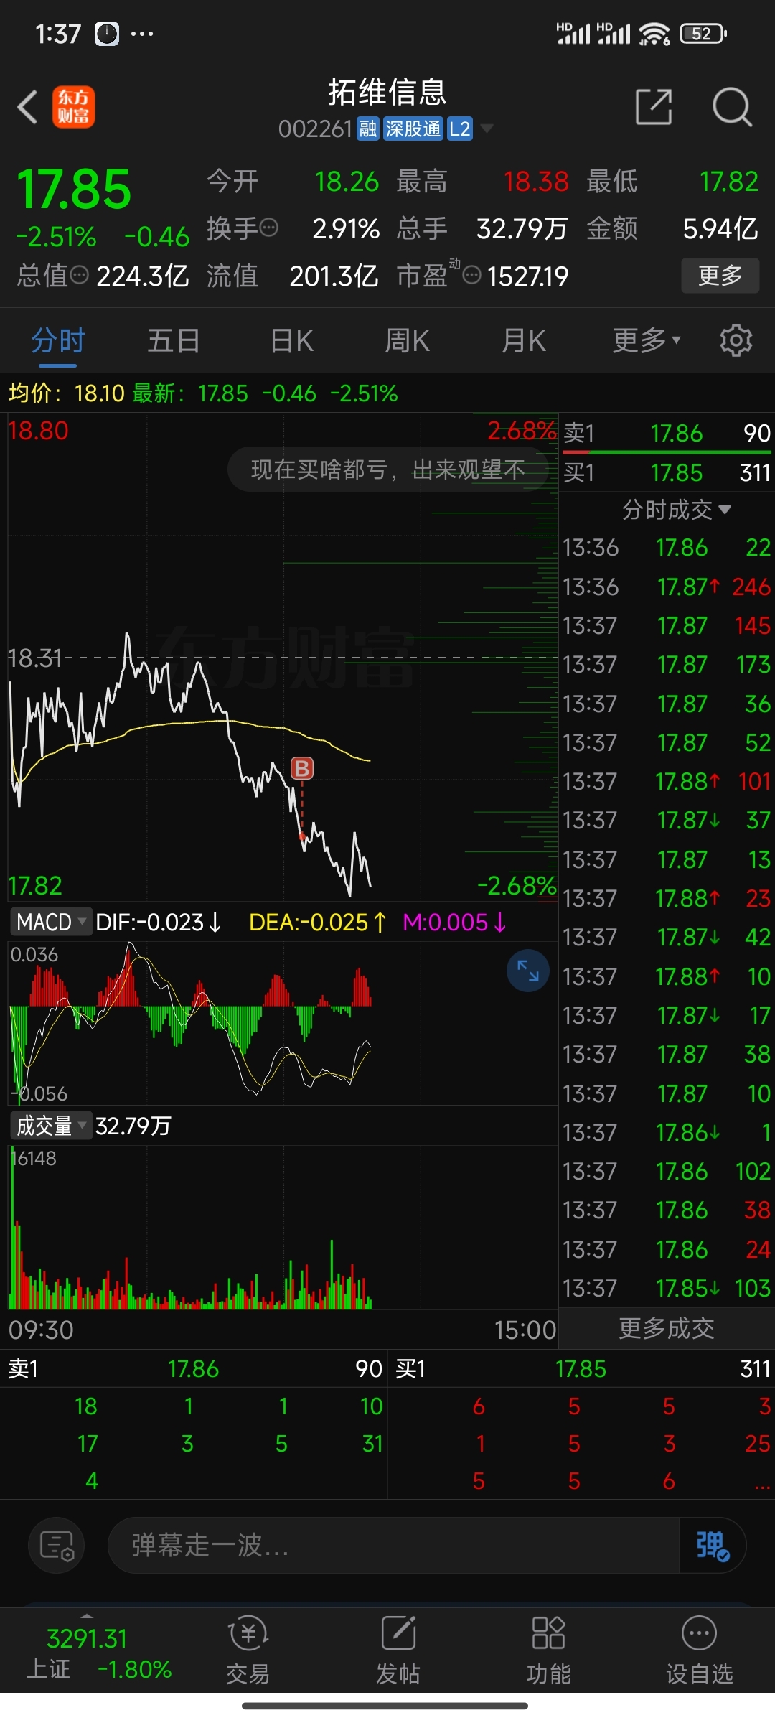Open the 东方财富 app logo
This screenshot has height=1723, width=775.
pos(73,107)
